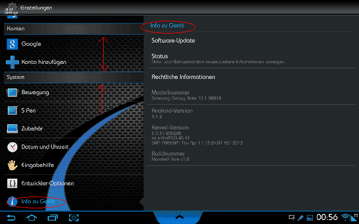The width and height of the screenshot is (359, 224).
Task: Tap the Google account icon
Action: click(x=12, y=44)
